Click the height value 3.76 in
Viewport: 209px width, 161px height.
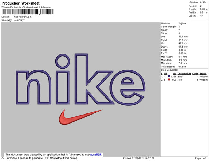pos(203,9)
